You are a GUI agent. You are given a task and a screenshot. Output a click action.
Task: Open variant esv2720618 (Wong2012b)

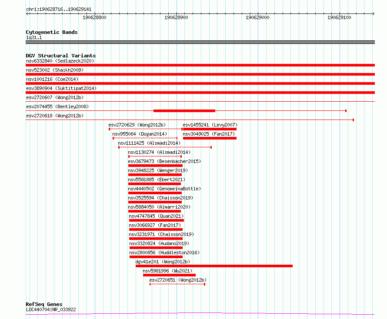(x=55, y=116)
